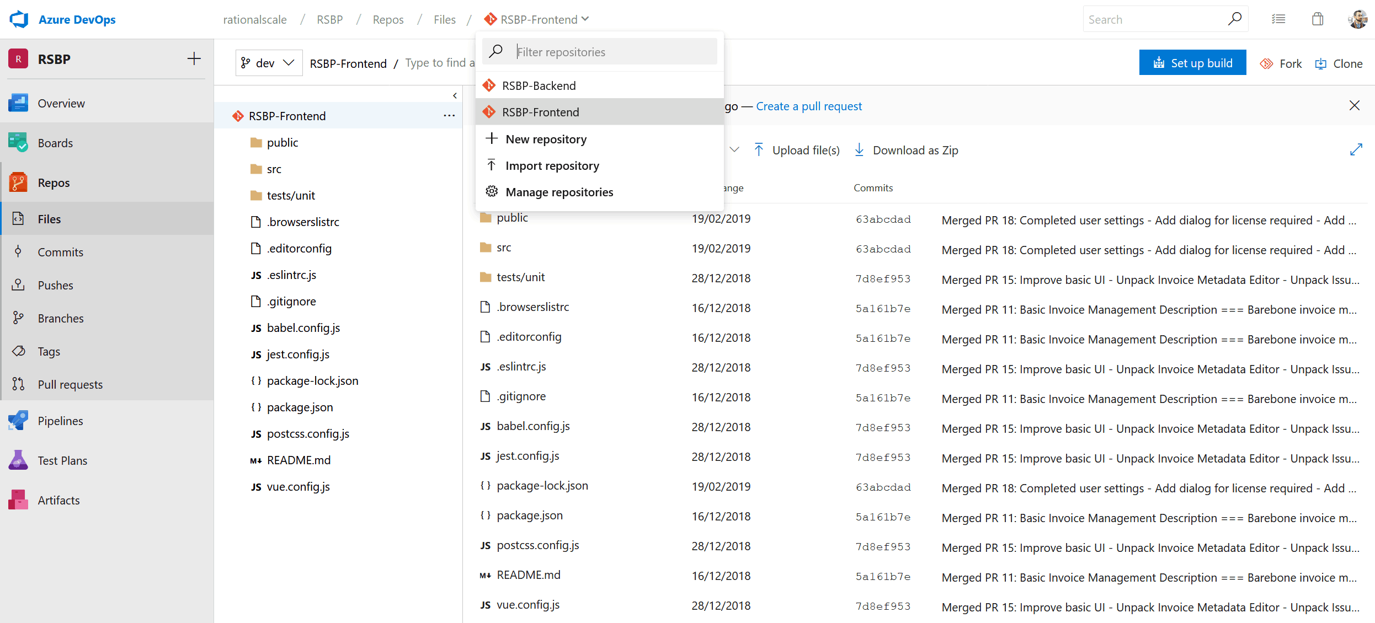This screenshot has width=1375, height=623.
Task: Click the search magnifier in top bar
Action: pyautogui.click(x=1235, y=19)
